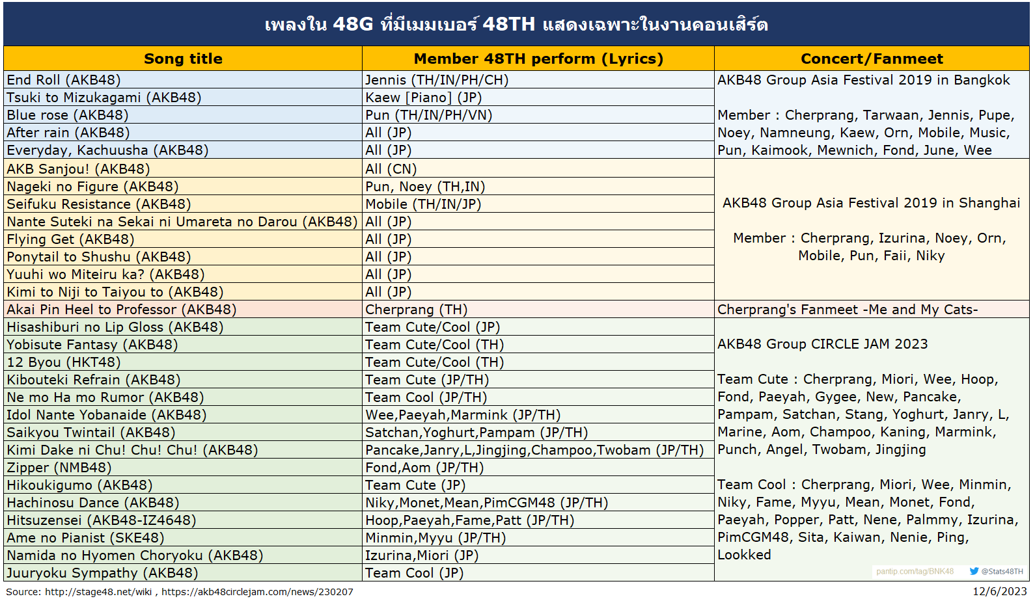The width and height of the screenshot is (1035, 601).
Task: Select Akai Pin Heel to Professor cell
Action: [x=183, y=310]
